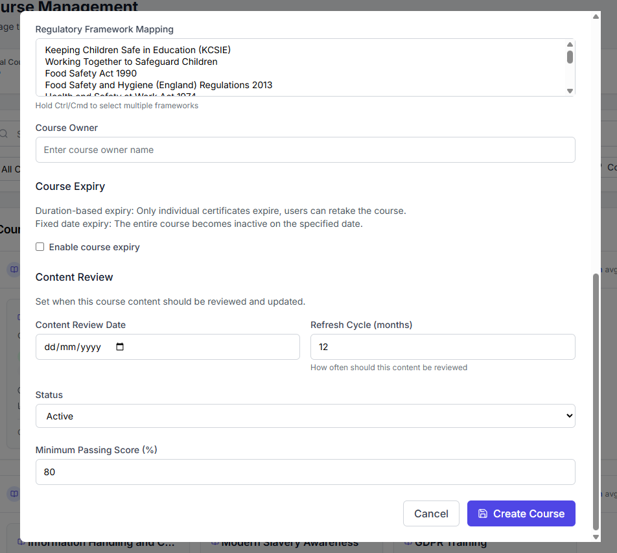
Task: Click the up arrow on framework list scrollbar
Action: click(x=570, y=45)
